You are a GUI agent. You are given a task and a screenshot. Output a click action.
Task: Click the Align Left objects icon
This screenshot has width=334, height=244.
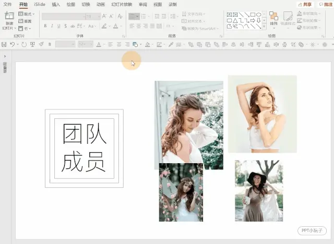click(225, 44)
